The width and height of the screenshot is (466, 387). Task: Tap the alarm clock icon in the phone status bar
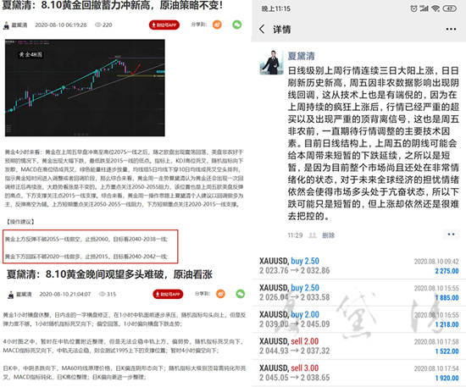[x=413, y=8]
